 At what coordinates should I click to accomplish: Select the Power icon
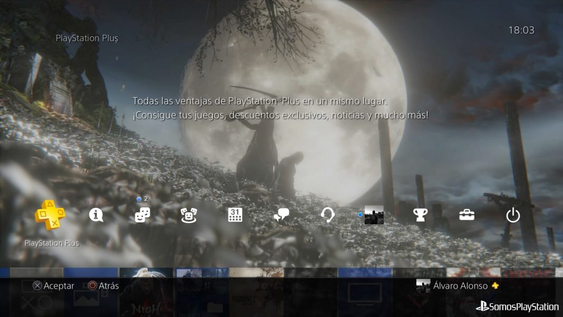point(513,215)
